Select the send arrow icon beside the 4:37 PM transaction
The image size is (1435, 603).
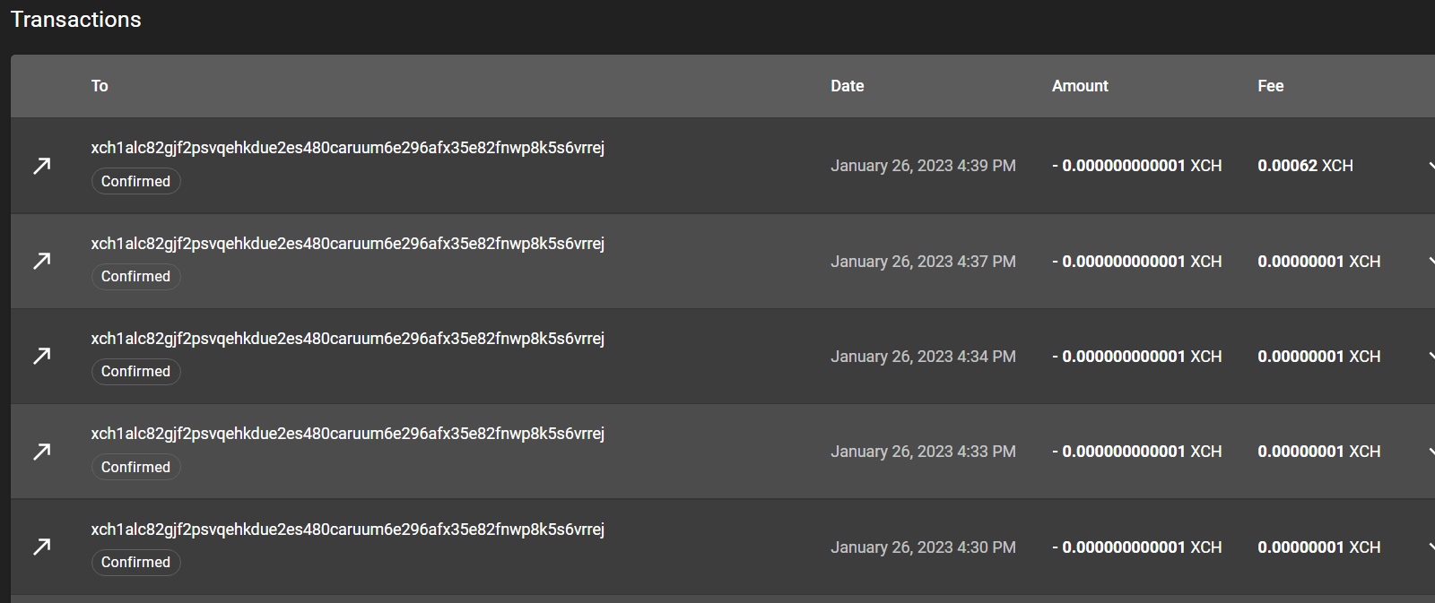pos(41,261)
